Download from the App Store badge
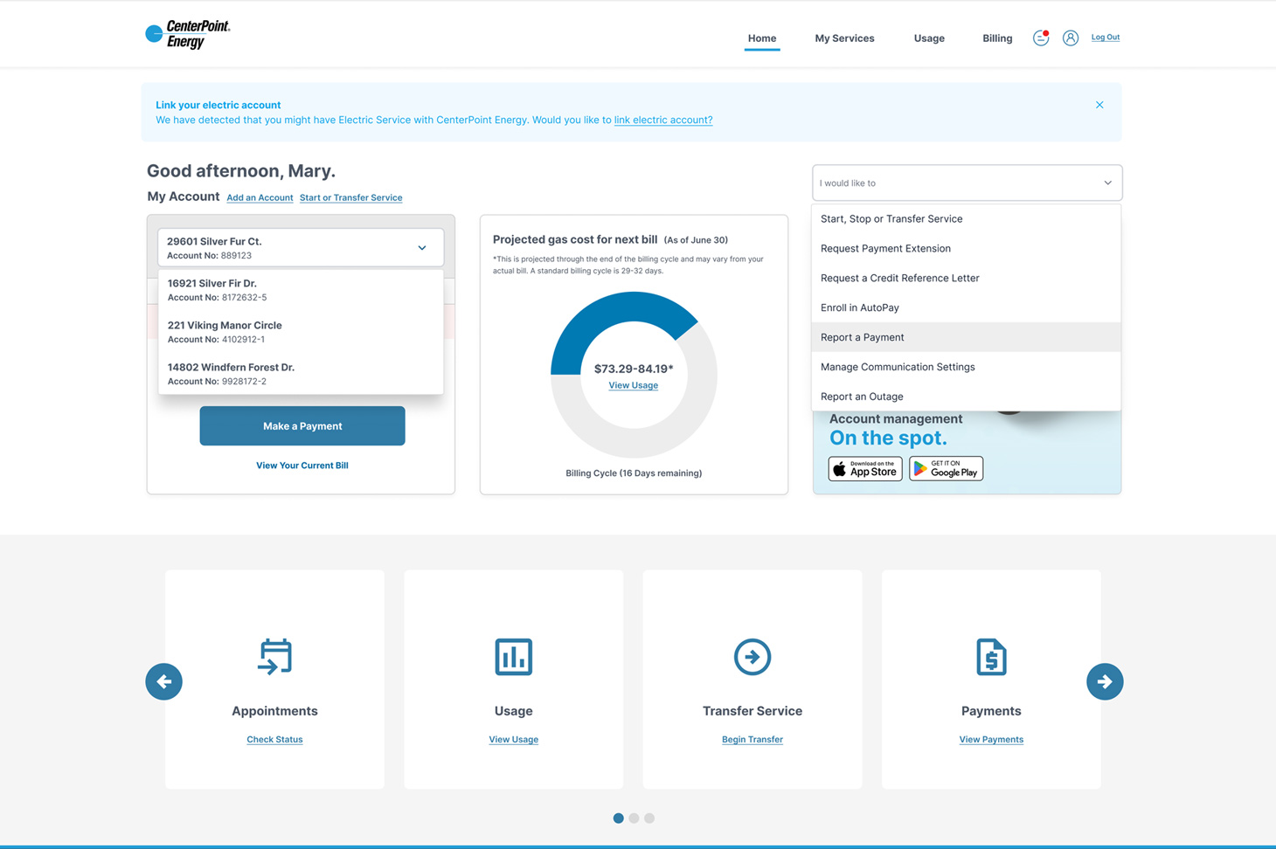The height and width of the screenshot is (849, 1276). [865, 469]
